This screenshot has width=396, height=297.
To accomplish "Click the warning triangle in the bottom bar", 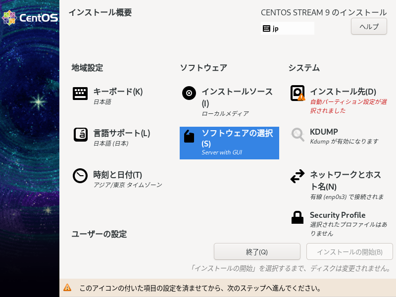I will [x=67, y=288].
